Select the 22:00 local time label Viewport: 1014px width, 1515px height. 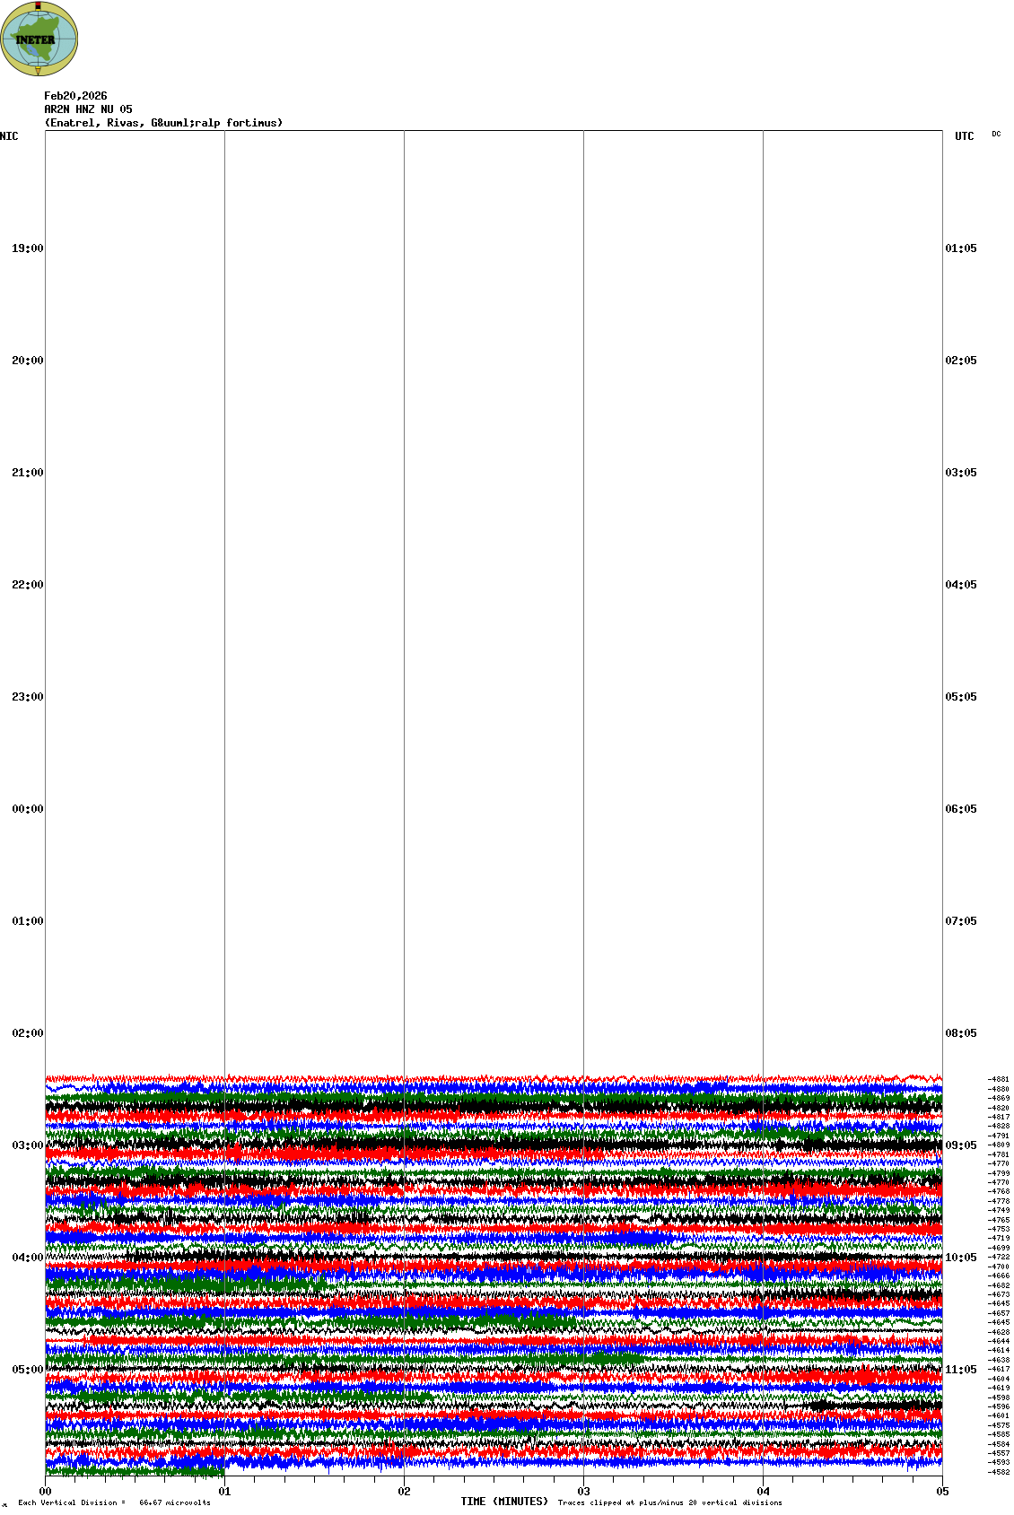(27, 585)
